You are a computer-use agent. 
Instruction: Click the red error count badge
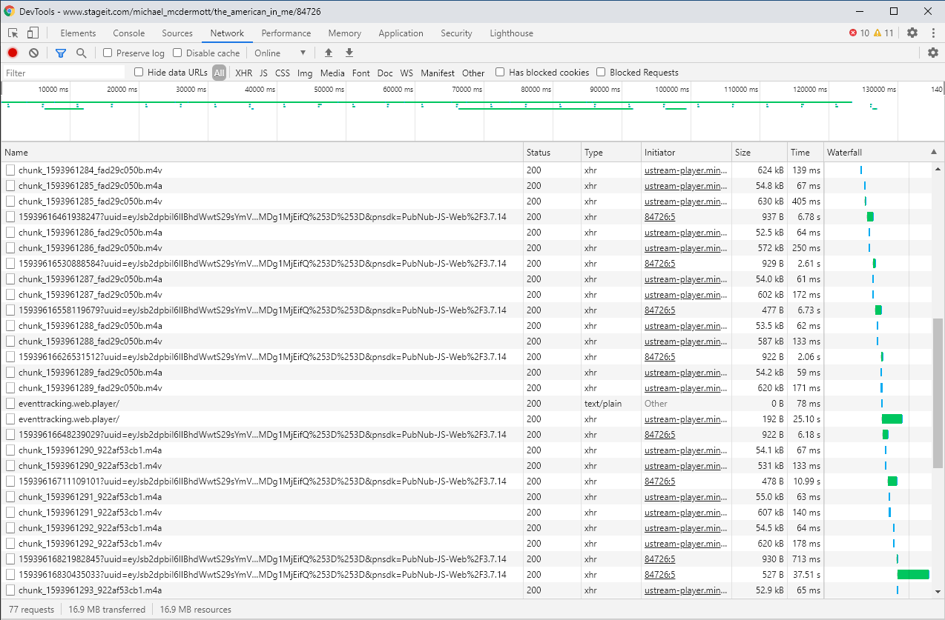[859, 33]
